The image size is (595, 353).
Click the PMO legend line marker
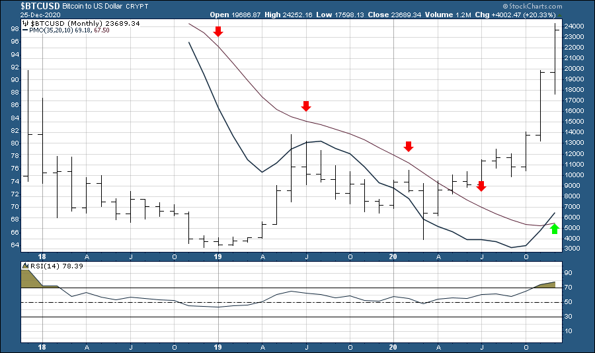[26, 30]
